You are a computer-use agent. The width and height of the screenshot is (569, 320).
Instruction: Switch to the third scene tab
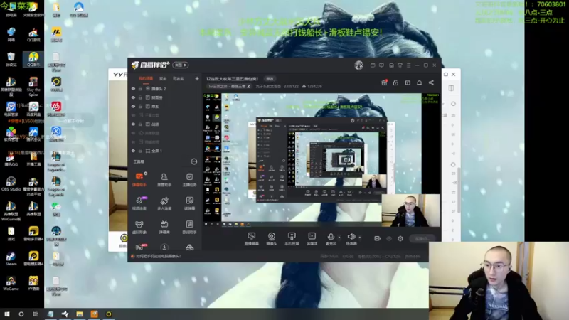pyautogui.click(x=178, y=78)
